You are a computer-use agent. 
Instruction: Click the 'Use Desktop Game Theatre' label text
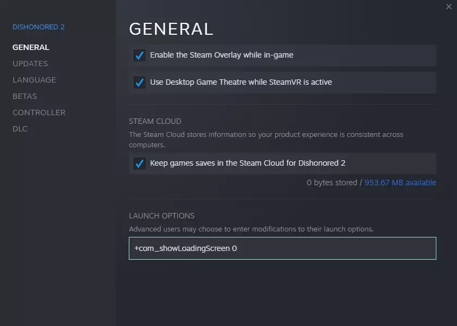[241, 83]
